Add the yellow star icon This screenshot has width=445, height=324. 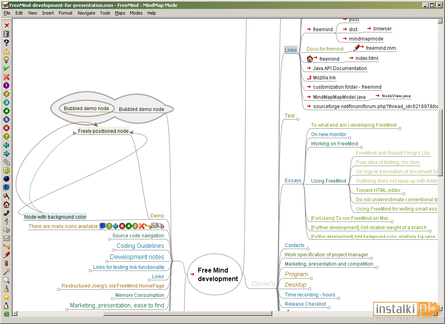tap(6, 297)
